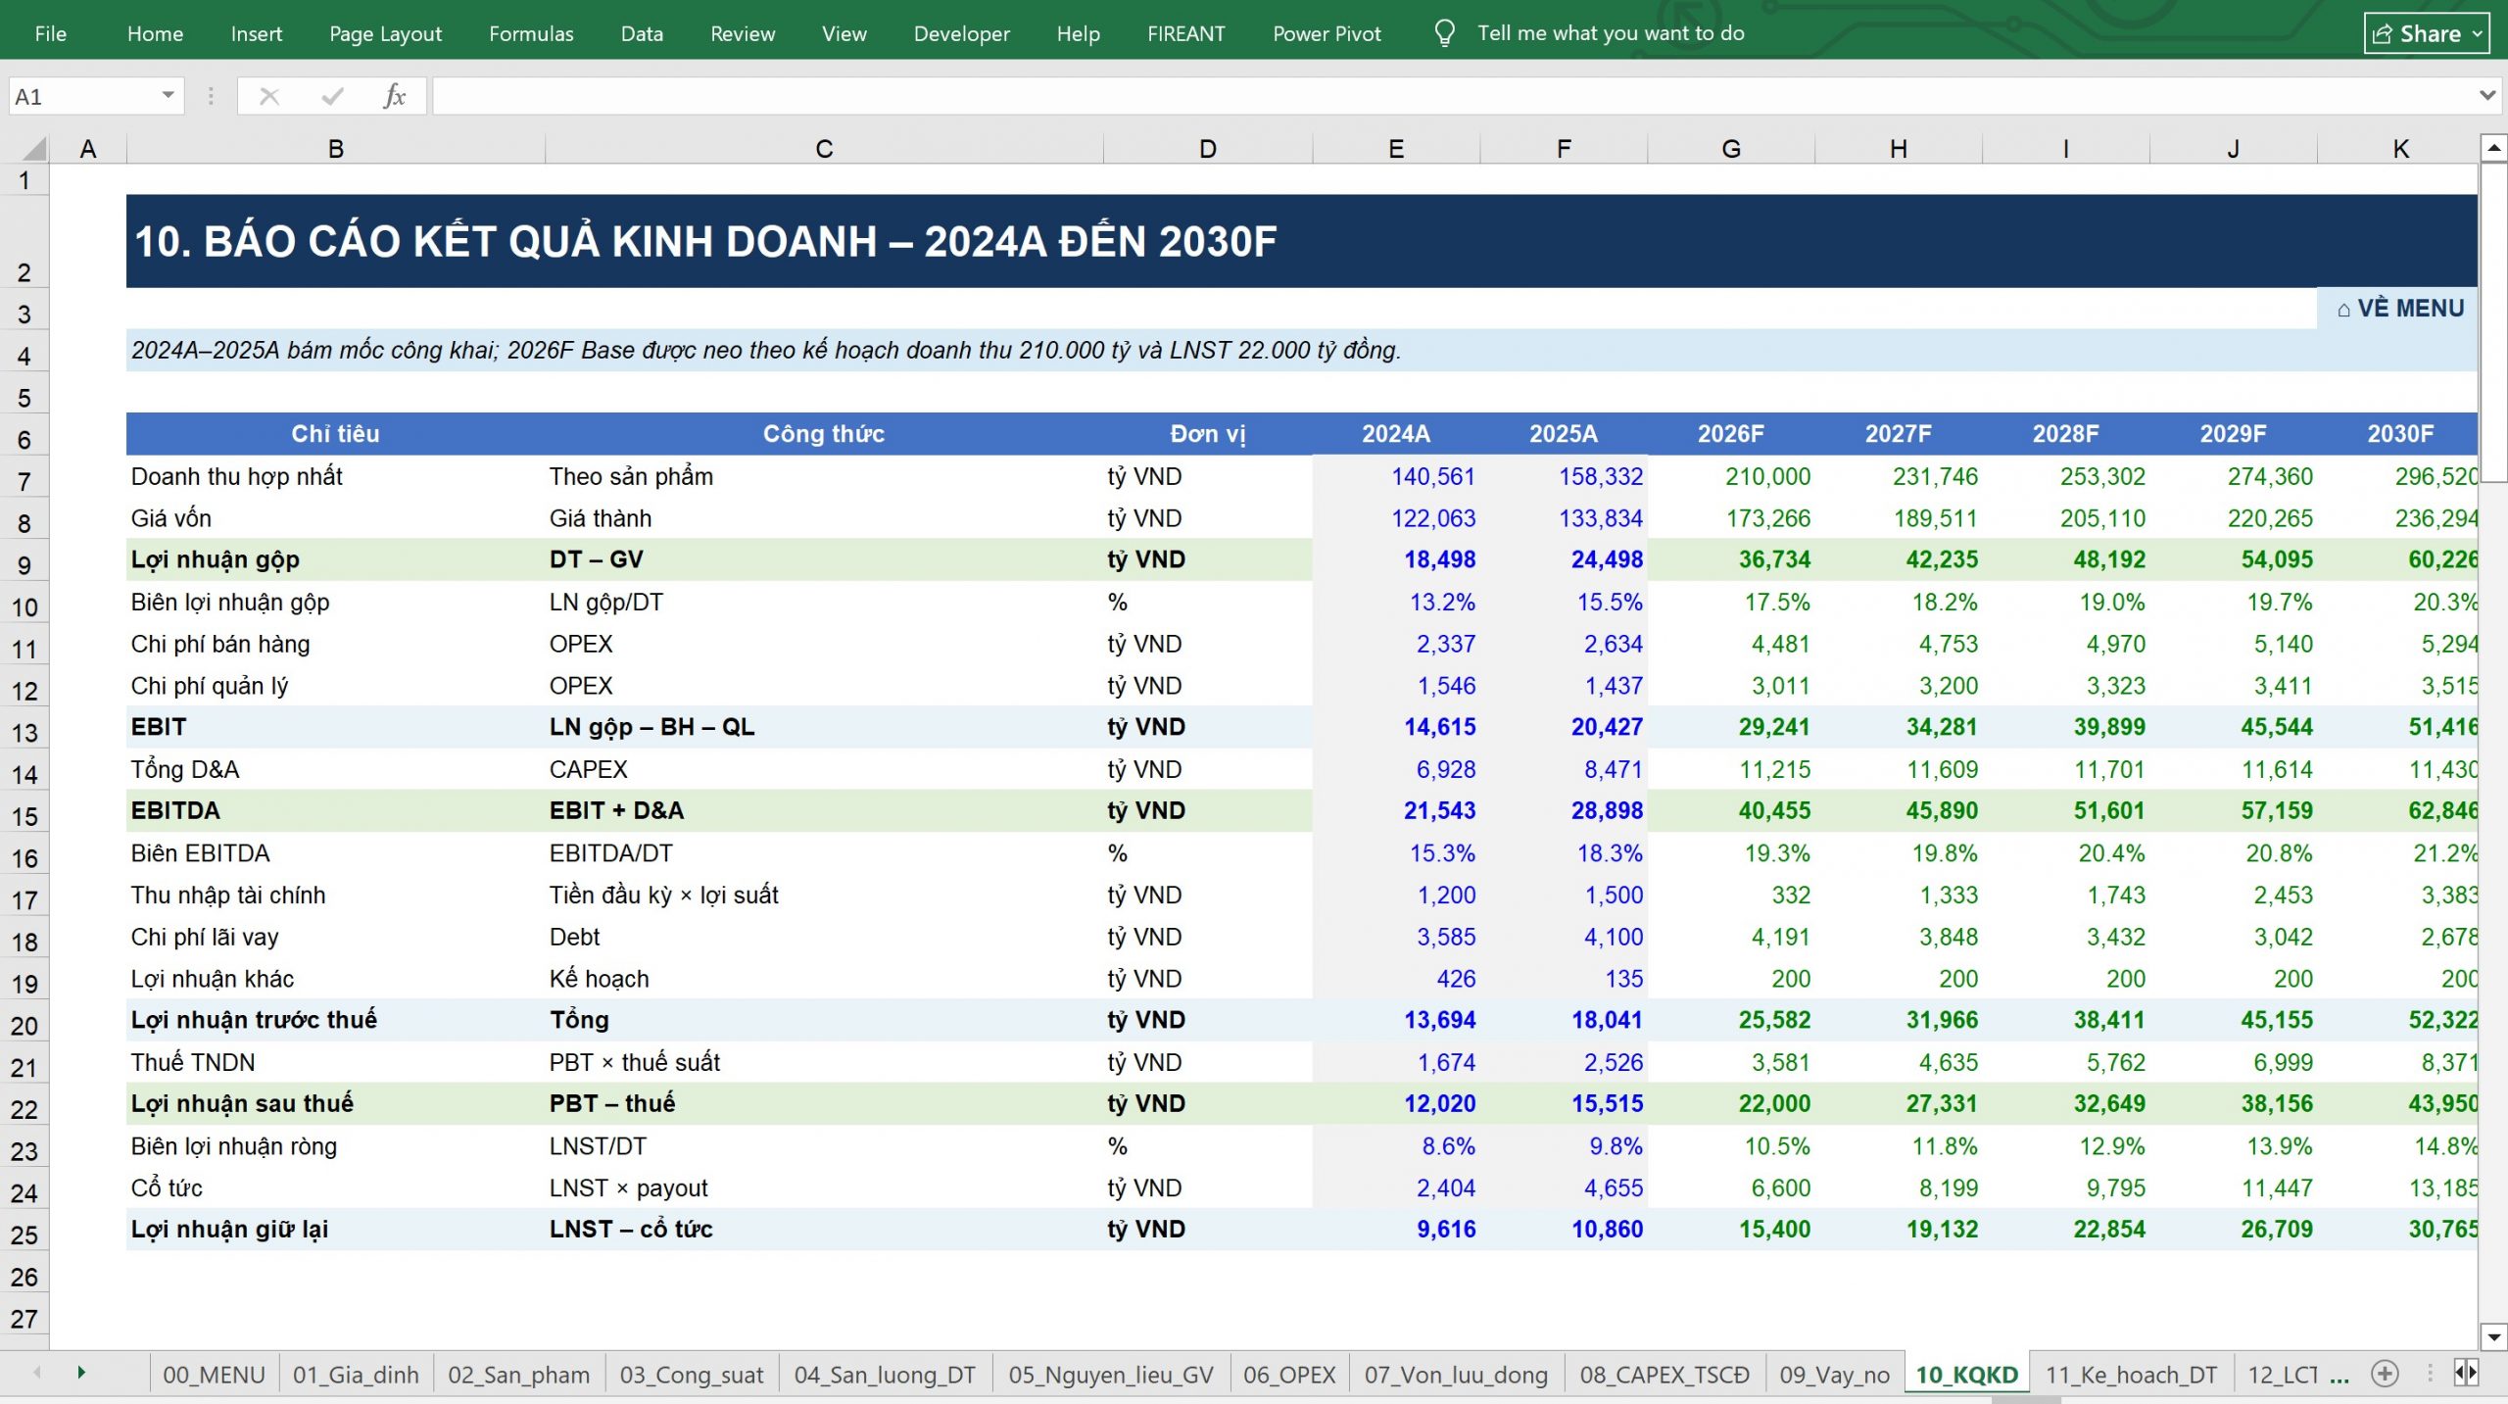Expand the formula bar chevron

click(2486, 95)
